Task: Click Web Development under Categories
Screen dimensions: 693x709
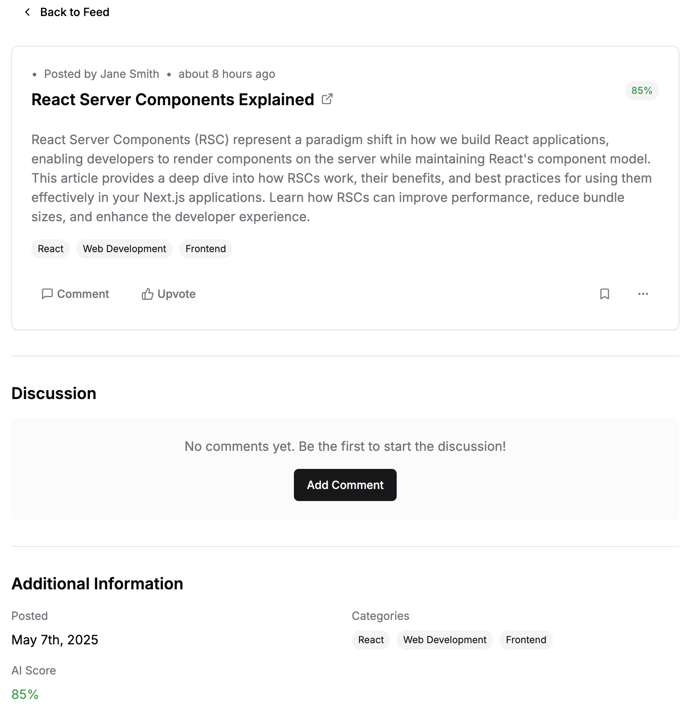Action: (444, 640)
